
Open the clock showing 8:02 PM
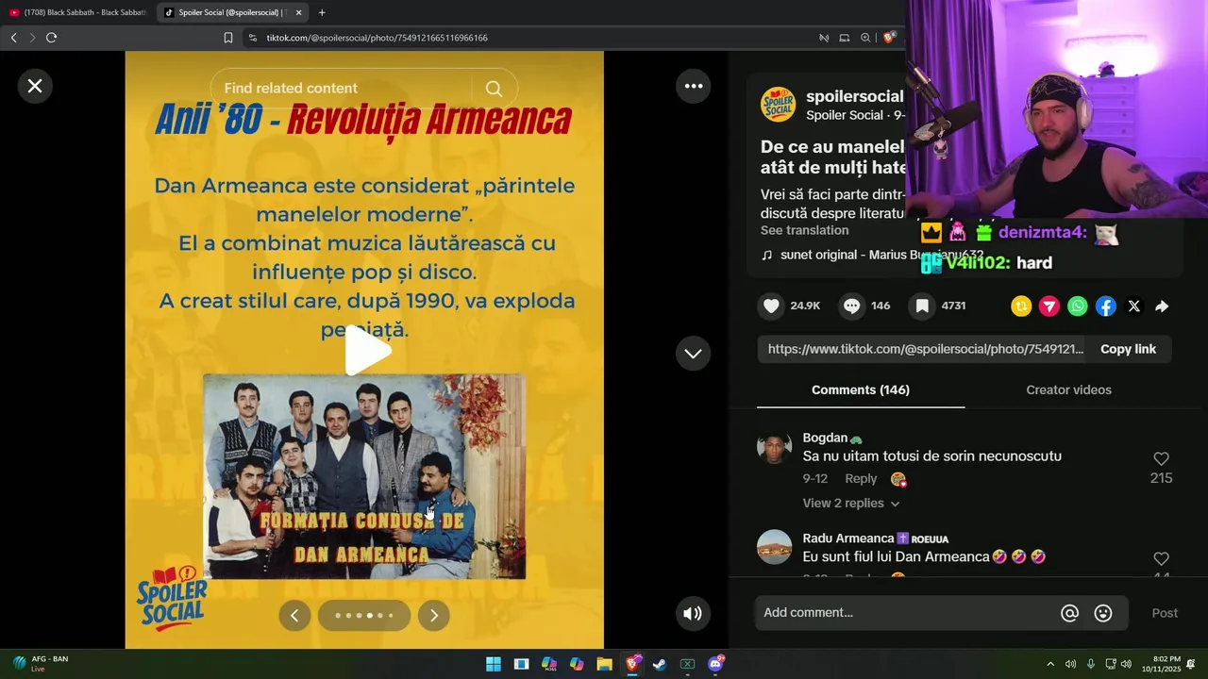[1160, 664]
